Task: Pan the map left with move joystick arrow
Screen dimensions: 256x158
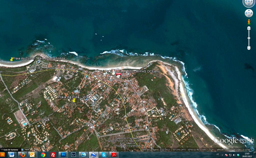Action: (x=246, y=13)
